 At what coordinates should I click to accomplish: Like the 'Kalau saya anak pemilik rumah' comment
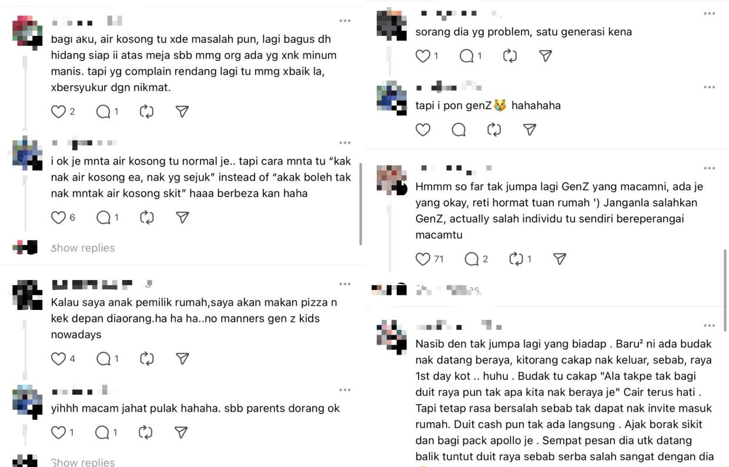(58, 358)
